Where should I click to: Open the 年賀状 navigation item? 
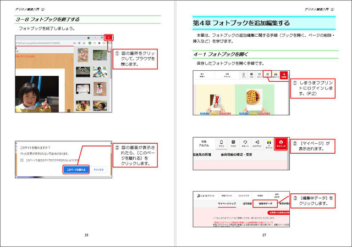260,195
